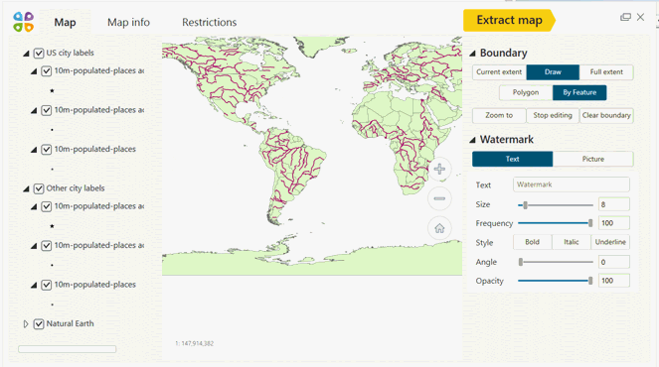Open the Restrictions tab
Screen dimensions: 659x367
pyautogui.click(x=210, y=22)
